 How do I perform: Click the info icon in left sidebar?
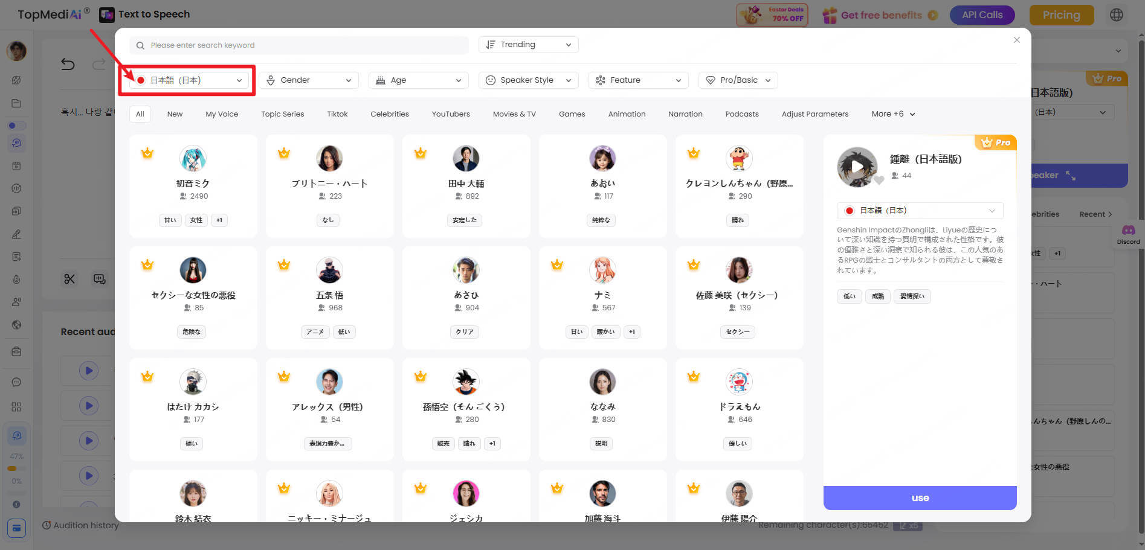point(16,504)
